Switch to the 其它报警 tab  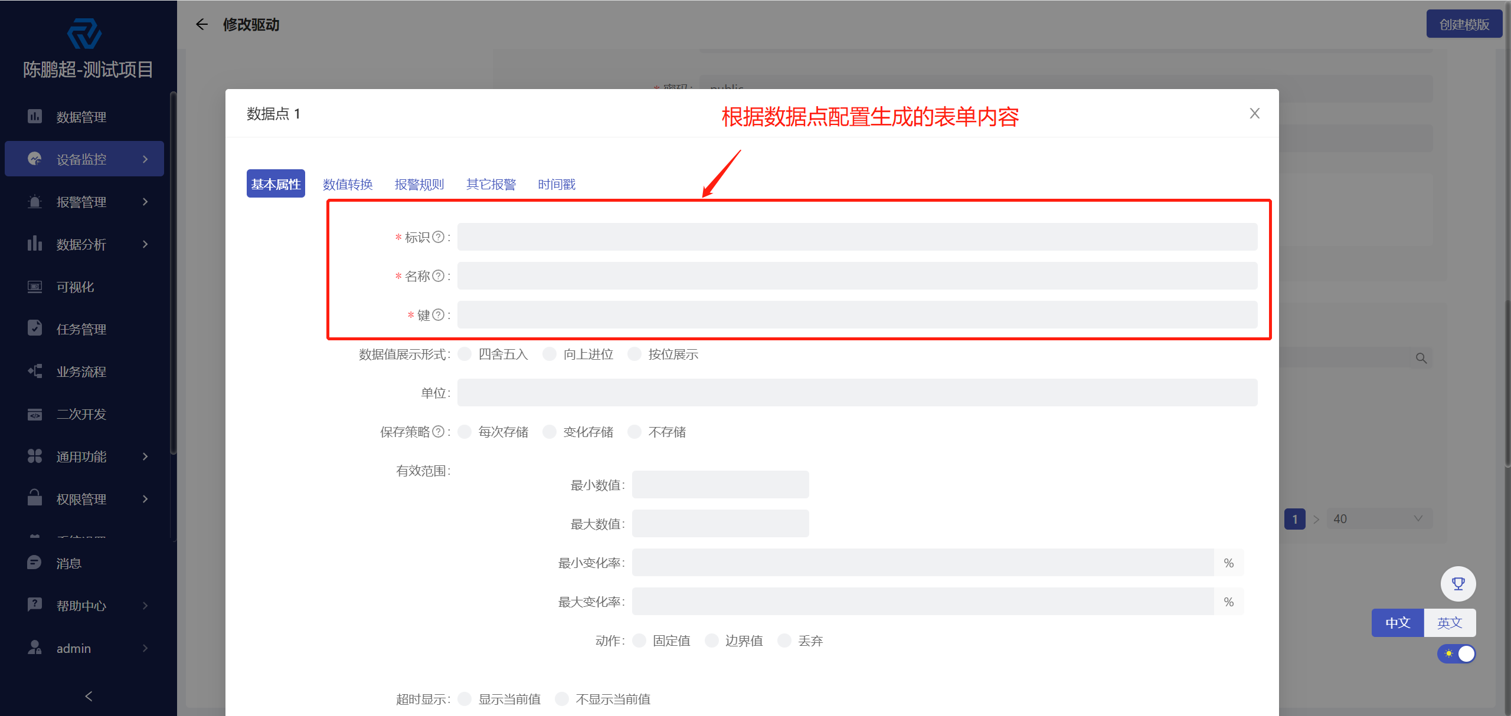(491, 184)
